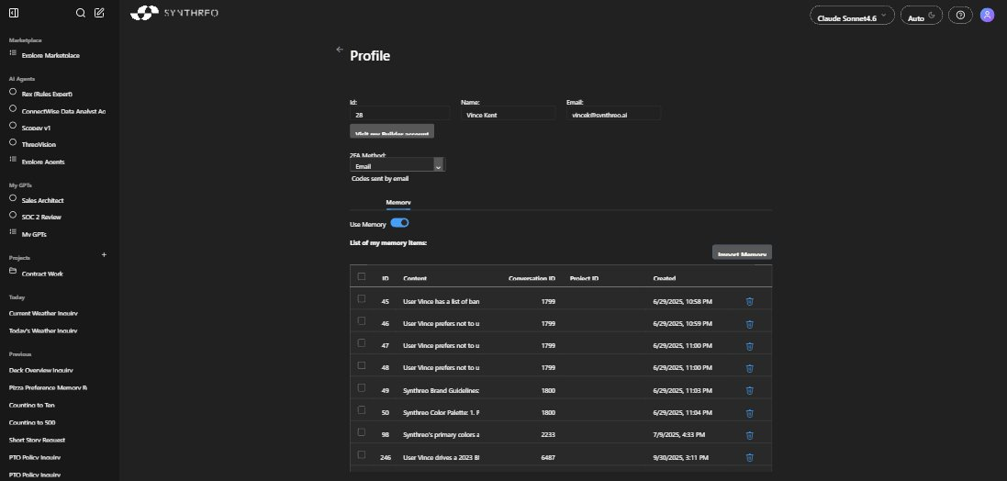Toggle the Auto theme mode selector

pyautogui.click(x=921, y=17)
